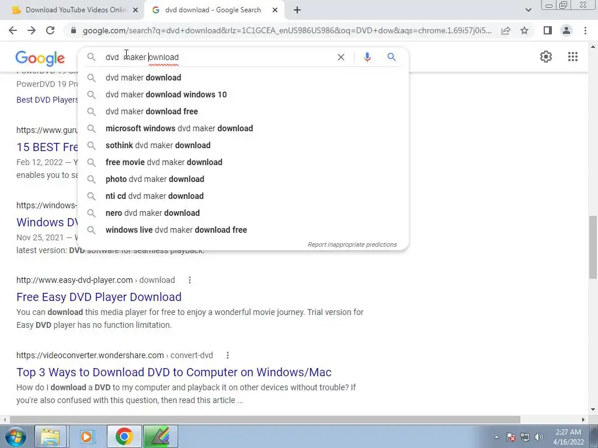Viewport: 598px width, 448px height.
Task: Select "nero dvd maker download" suggestion
Action: 242,213
